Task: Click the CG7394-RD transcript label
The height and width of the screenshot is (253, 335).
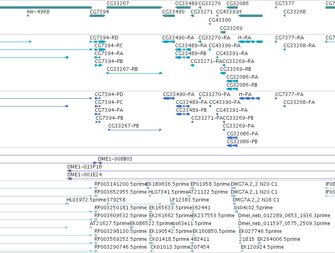Action: tap(104, 38)
